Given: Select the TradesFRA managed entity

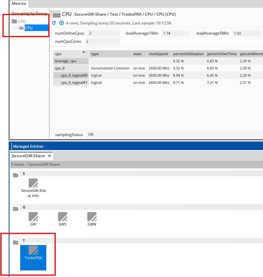Looking at the screenshot, I should [33, 253].
